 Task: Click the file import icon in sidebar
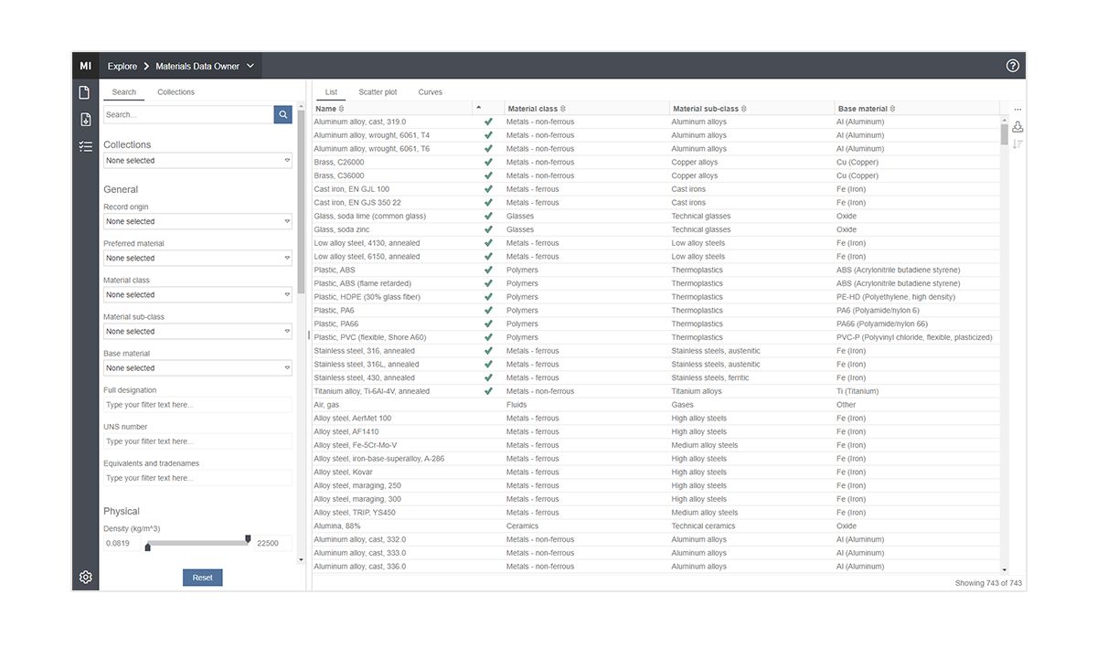(x=85, y=120)
